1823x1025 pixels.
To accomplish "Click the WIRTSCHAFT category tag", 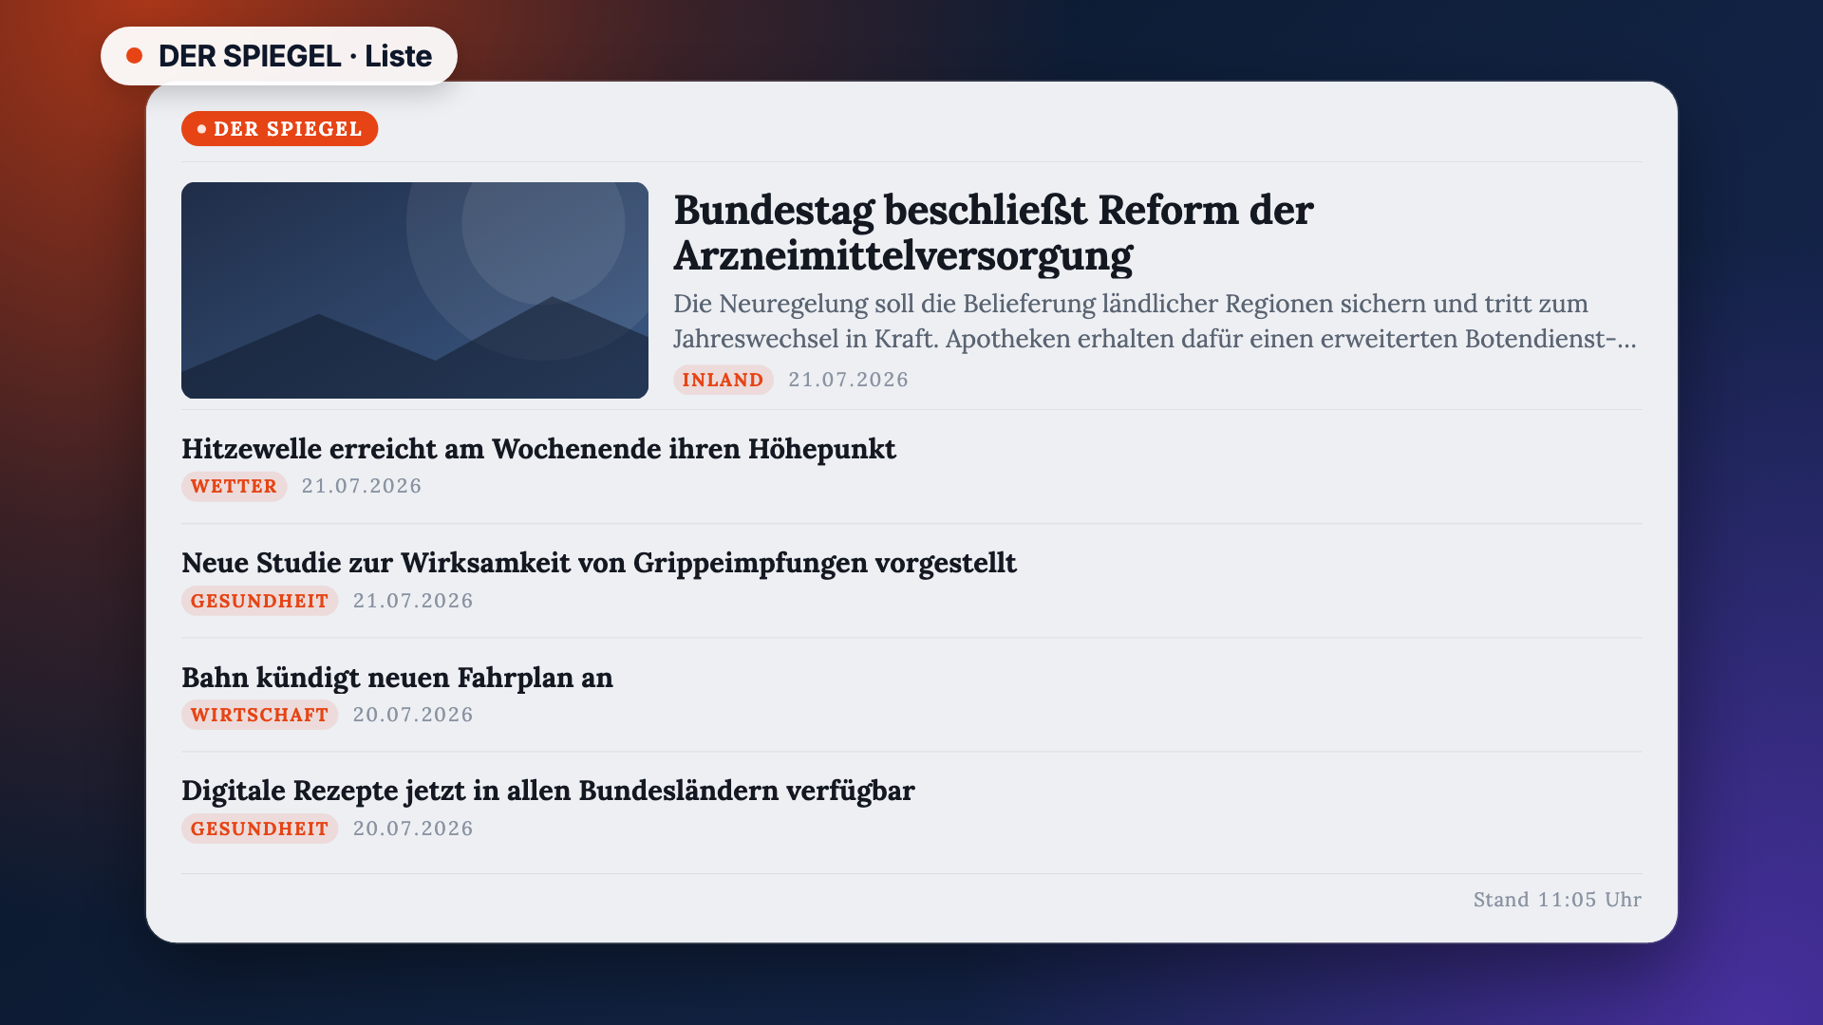I will pos(259,715).
